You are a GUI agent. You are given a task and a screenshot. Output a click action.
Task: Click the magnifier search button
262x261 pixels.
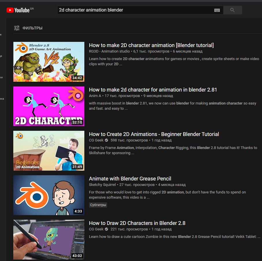233,10
